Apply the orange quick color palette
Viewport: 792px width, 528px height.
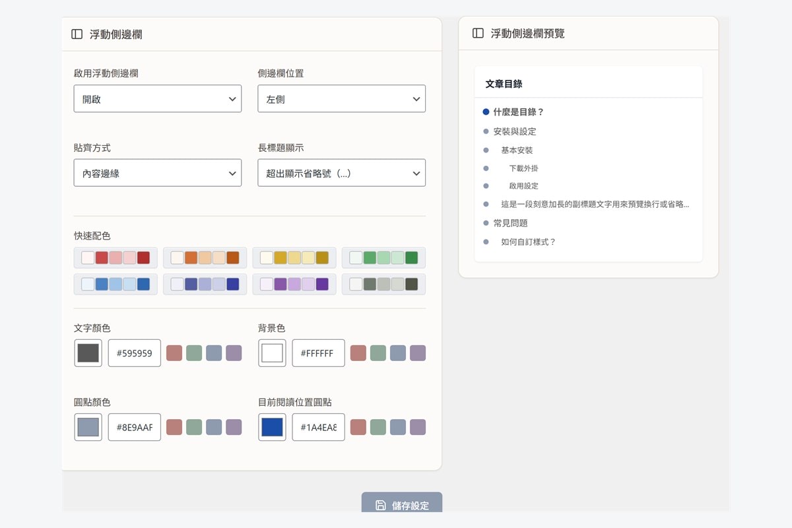[205, 257]
